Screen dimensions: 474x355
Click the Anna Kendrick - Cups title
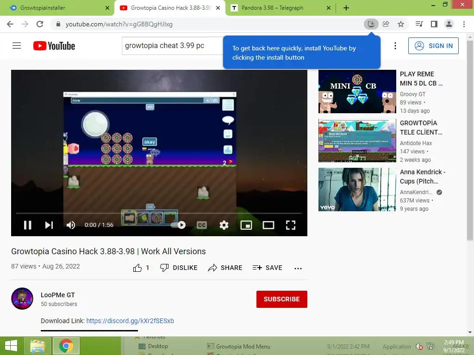click(x=423, y=176)
